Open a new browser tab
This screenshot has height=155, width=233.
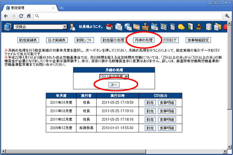click(61, 8)
